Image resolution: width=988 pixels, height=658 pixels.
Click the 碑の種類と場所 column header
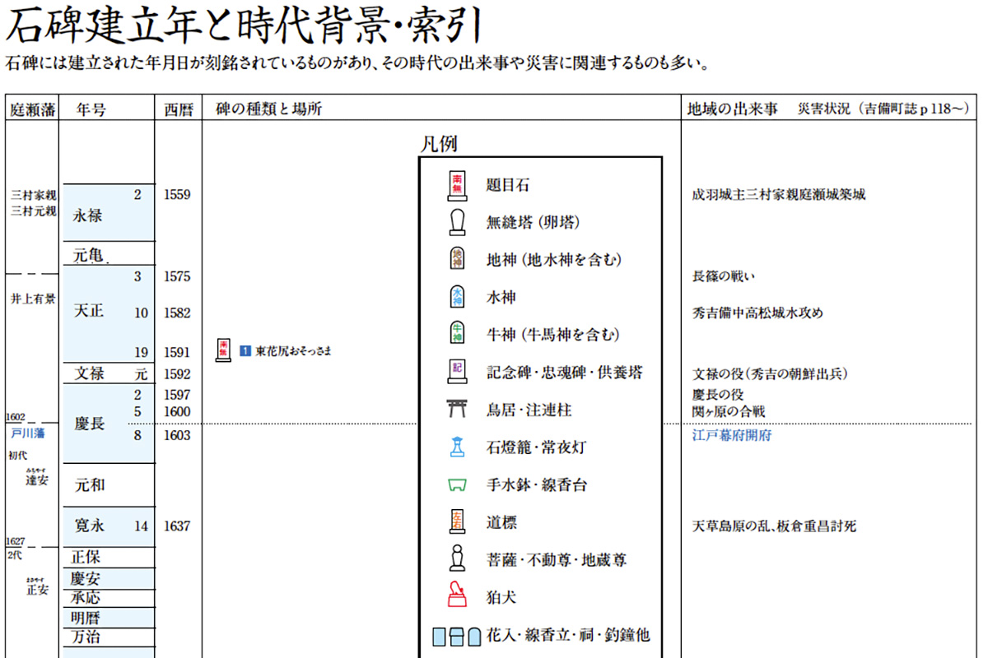(268, 109)
